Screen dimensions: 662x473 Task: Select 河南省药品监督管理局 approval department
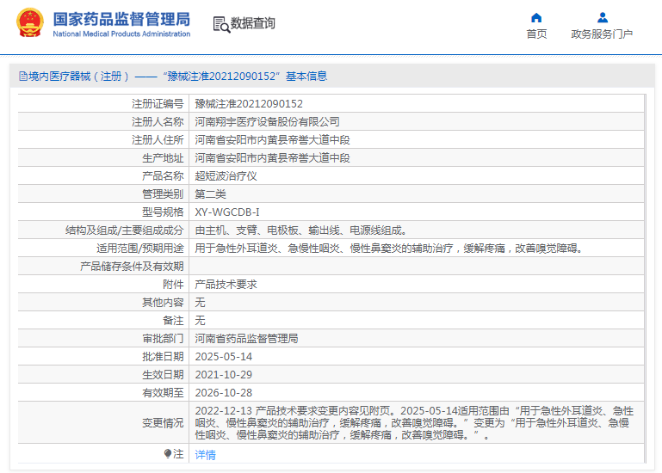[x=246, y=339]
